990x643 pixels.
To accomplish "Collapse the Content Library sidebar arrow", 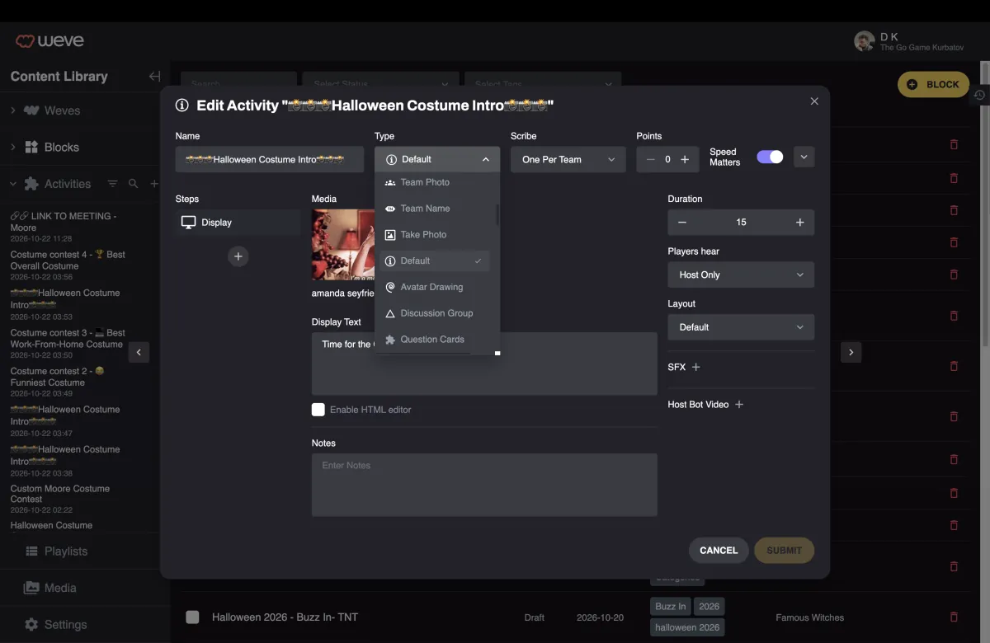I will coord(154,76).
